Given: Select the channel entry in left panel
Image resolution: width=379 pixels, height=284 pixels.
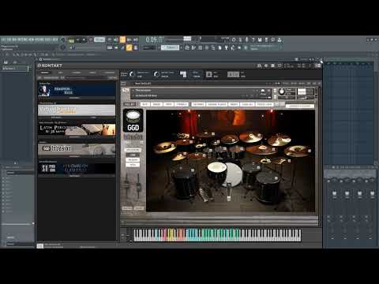Looking at the screenshot, I should tap(15, 69).
